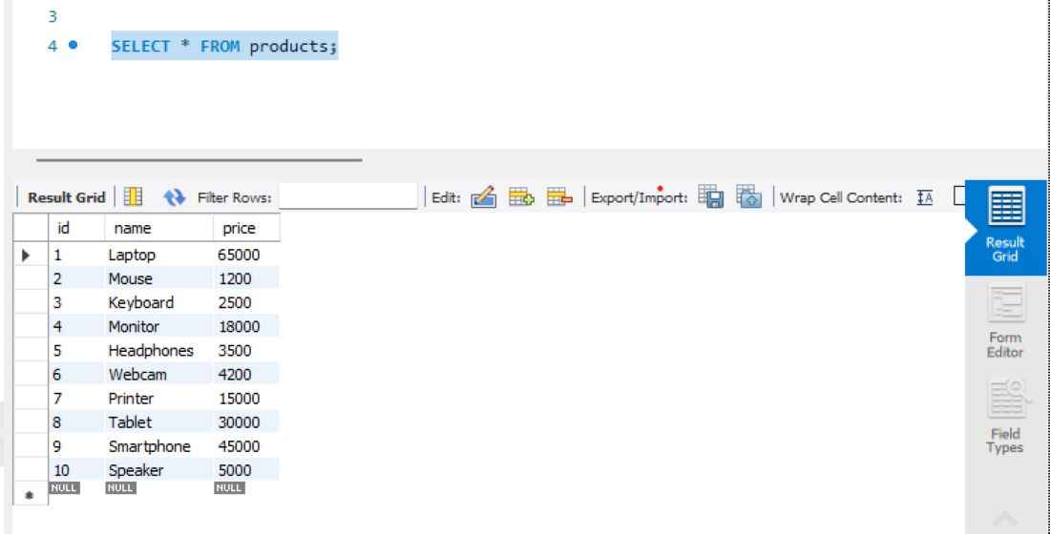Select the Keyboard name cell
The image size is (1050, 534).
tap(158, 302)
